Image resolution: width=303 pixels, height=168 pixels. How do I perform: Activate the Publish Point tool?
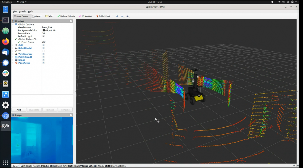(103, 16)
